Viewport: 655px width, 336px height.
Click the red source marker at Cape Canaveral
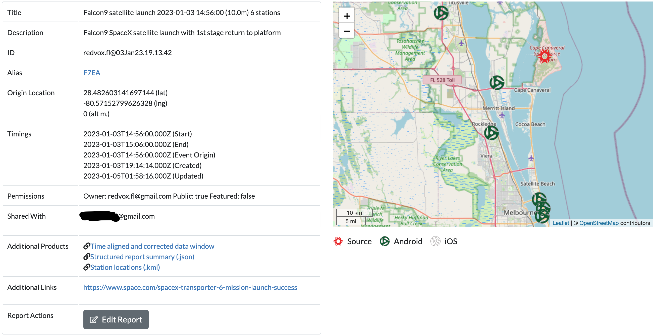tap(544, 56)
